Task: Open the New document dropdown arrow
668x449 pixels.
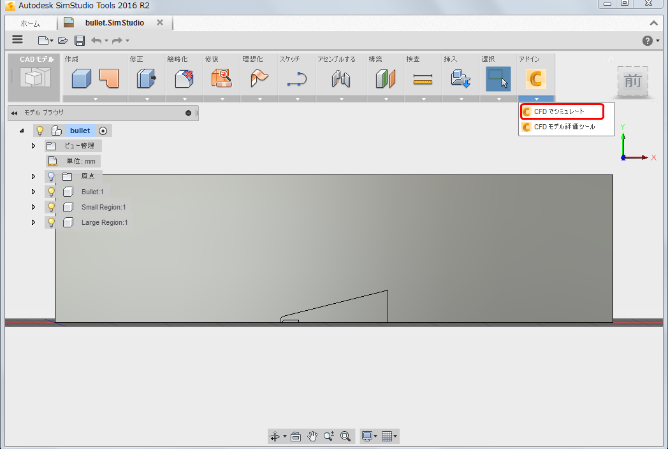Action: click(x=52, y=41)
